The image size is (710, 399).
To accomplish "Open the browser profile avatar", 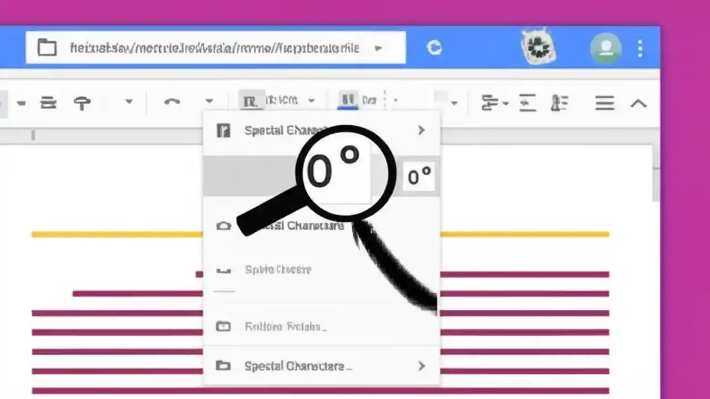I will [x=606, y=47].
